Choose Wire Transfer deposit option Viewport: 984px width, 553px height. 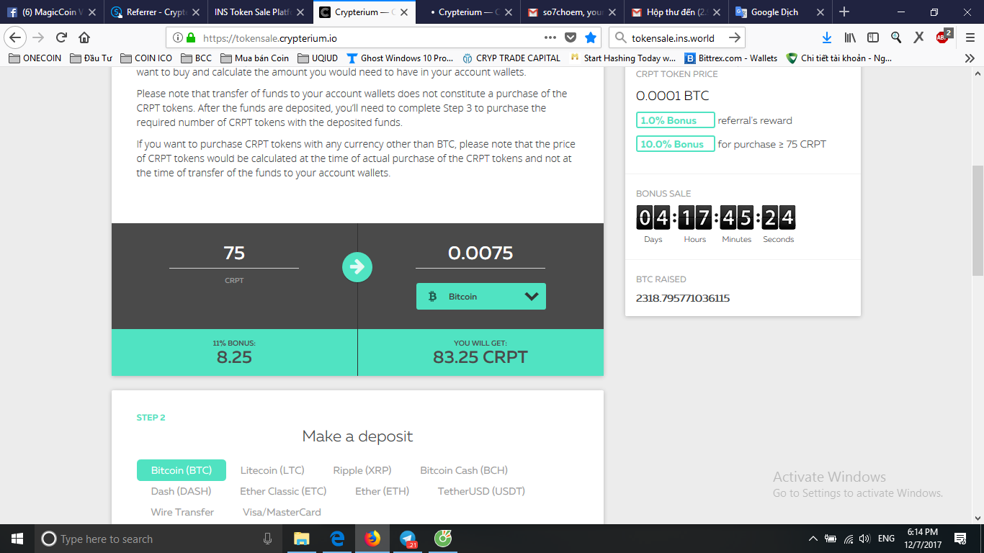pyautogui.click(x=182, y=512)
